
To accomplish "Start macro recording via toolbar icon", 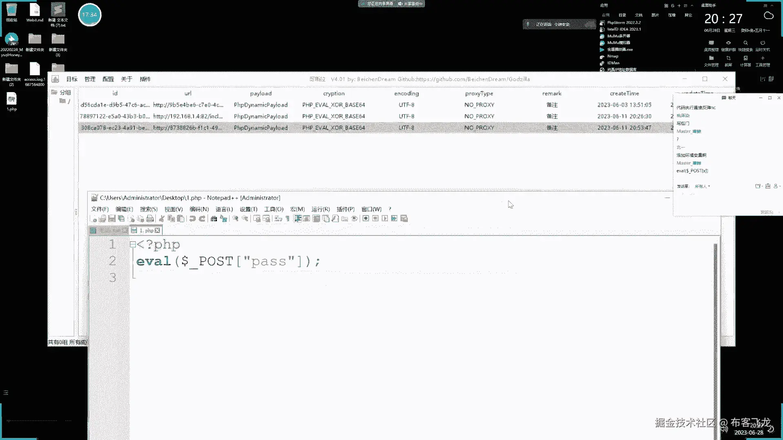I will tap(366, 219).
